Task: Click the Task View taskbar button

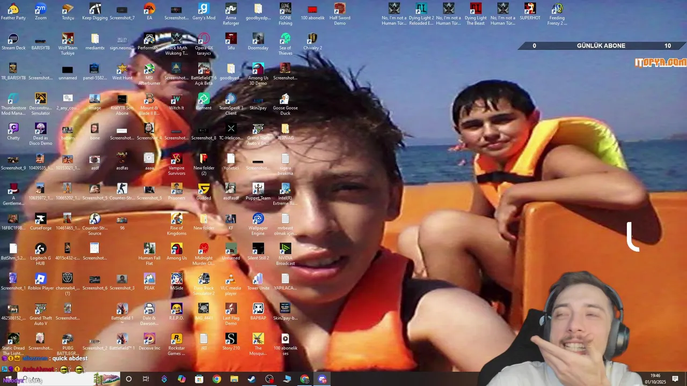Action: (x=146, y=379)
